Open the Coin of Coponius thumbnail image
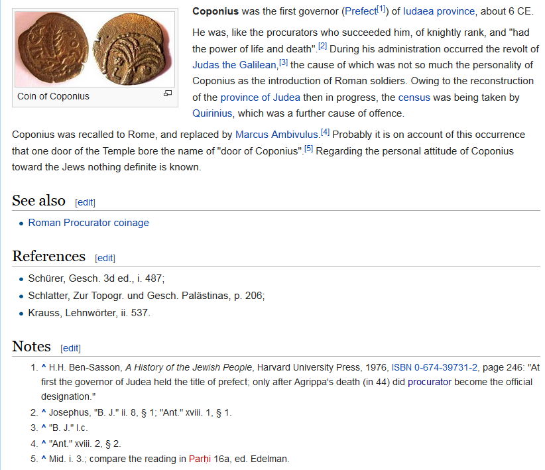 click(95, 49)
